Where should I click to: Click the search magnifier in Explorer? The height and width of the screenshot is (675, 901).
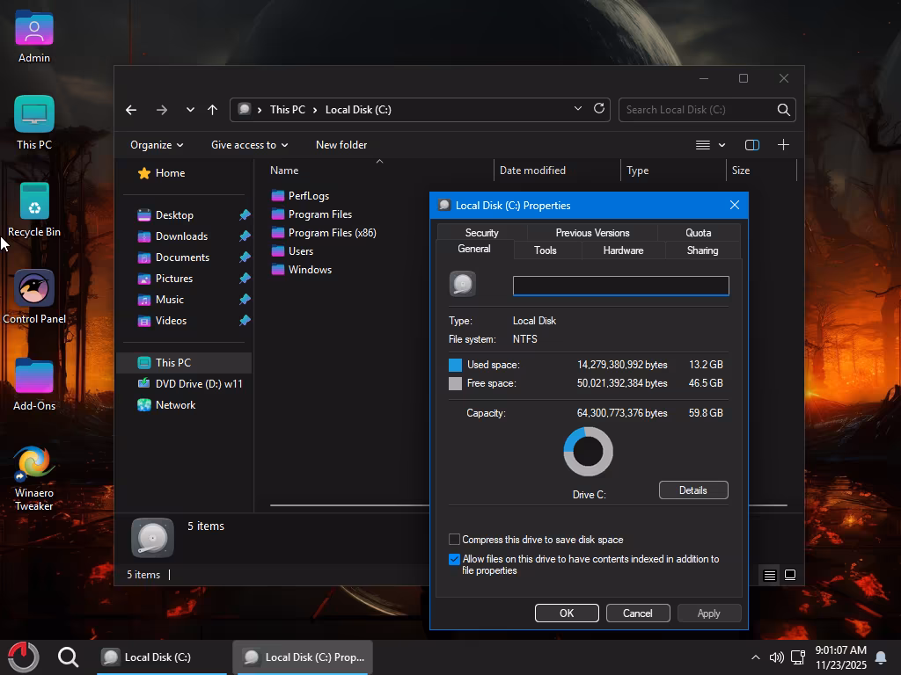click(783, 110)
